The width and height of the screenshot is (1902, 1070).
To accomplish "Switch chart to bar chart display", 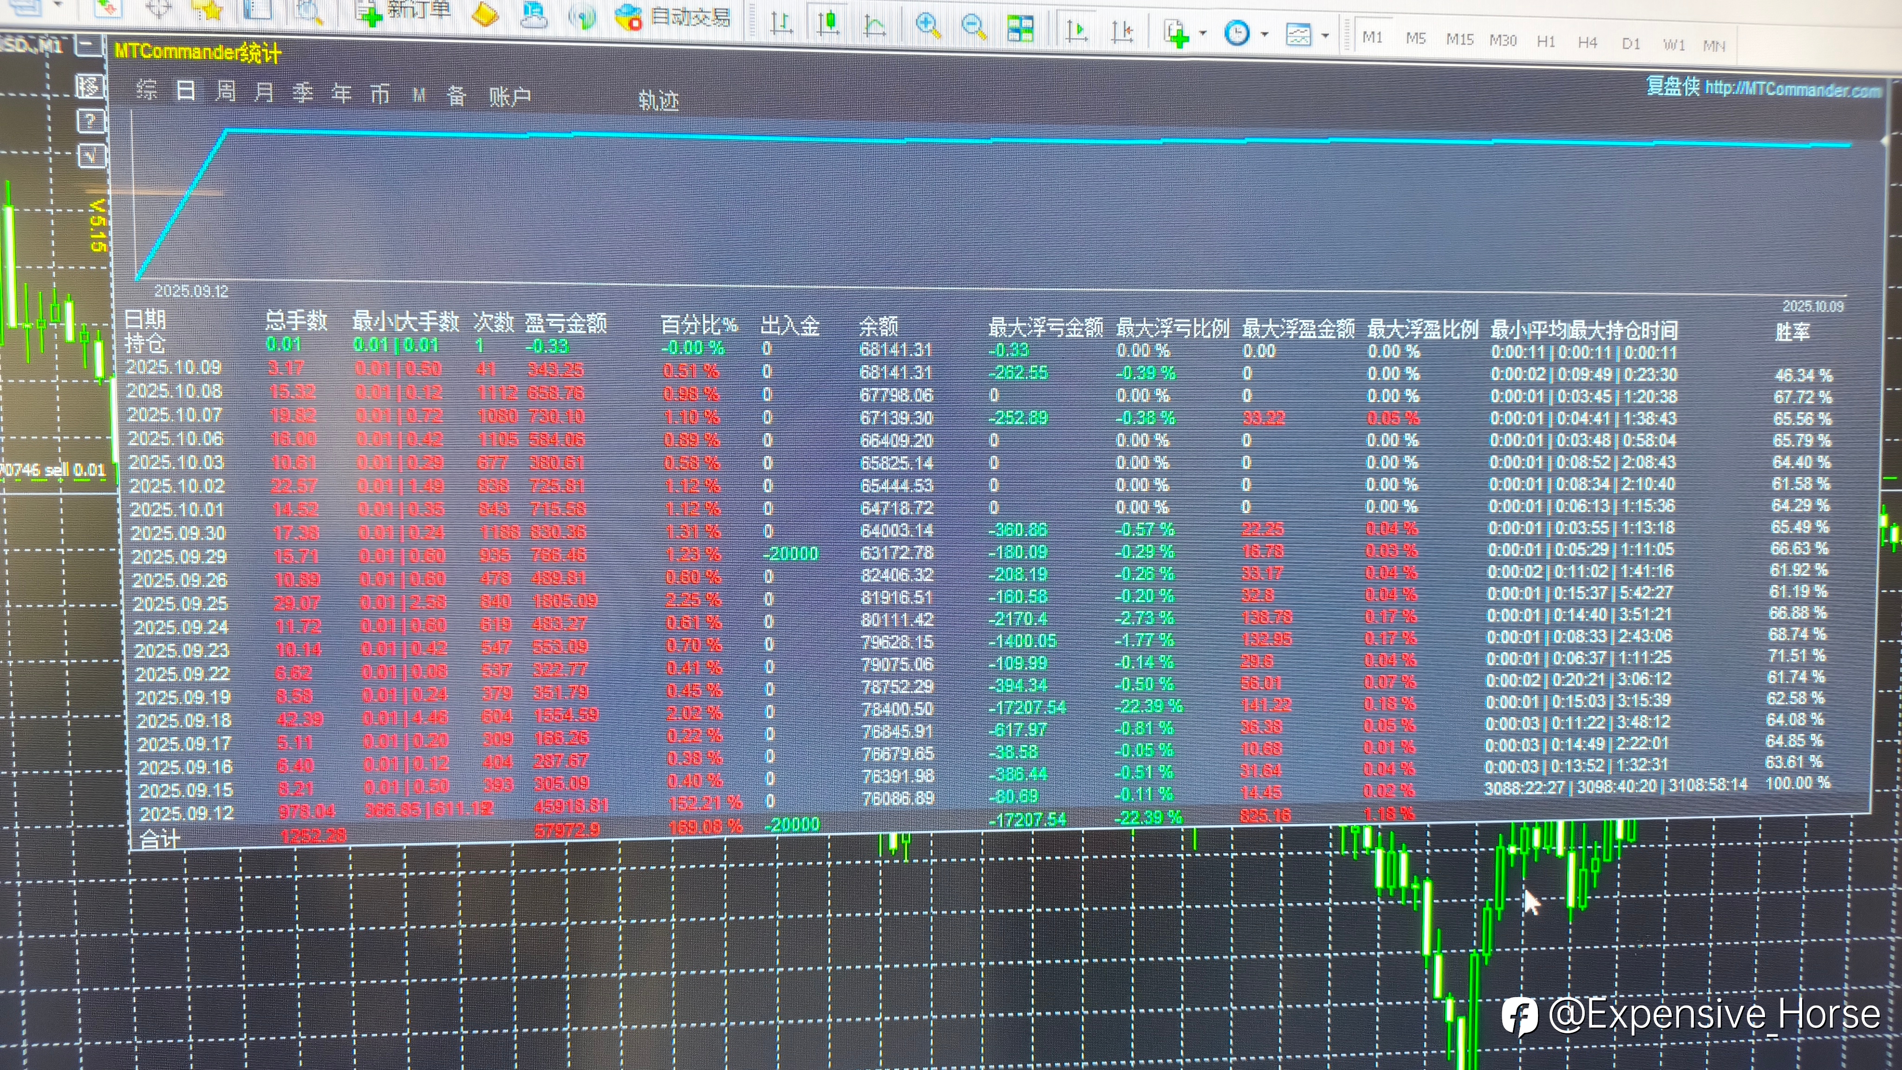I will pyautogui.click(x=781, y=23).
